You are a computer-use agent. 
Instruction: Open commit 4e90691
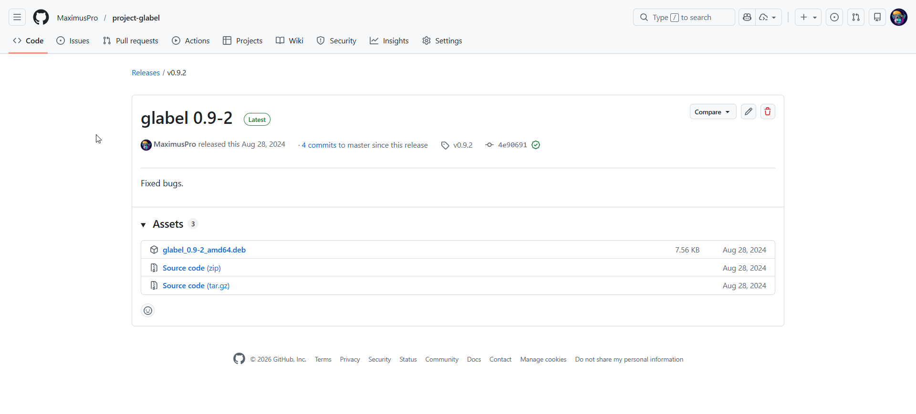click(512, 145)
